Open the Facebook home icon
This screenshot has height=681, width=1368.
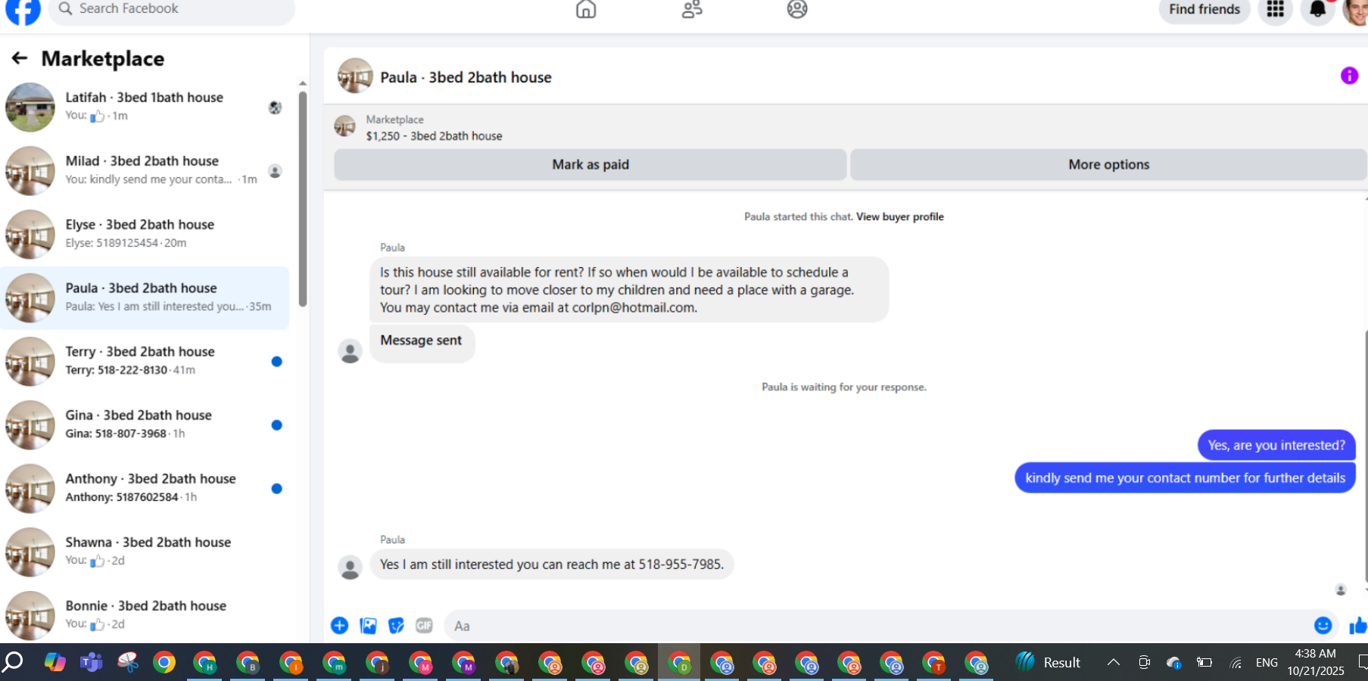[586, 9]
